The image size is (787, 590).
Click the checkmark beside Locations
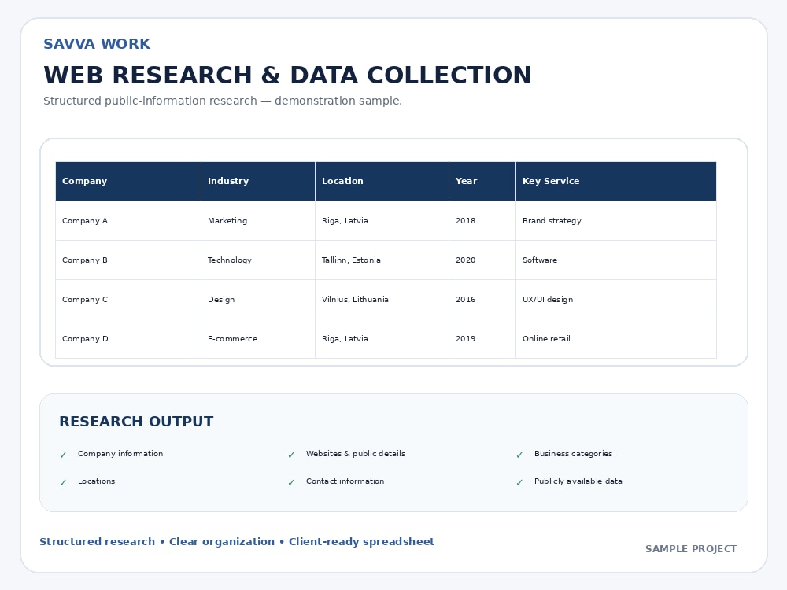(63, 483)
